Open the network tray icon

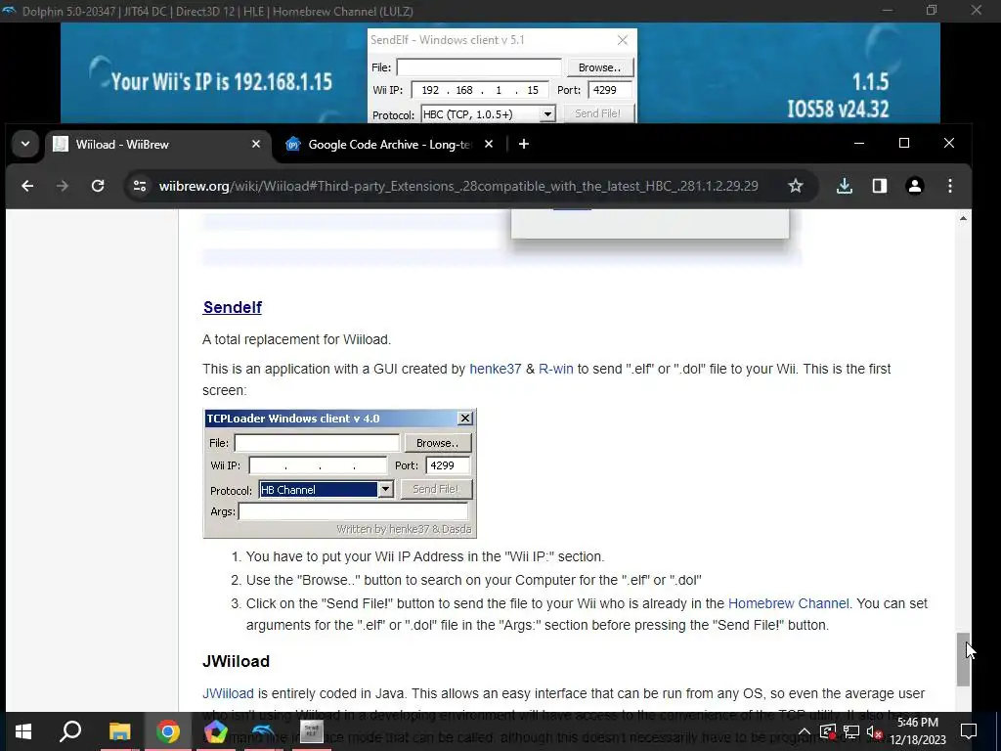pyautogui.click(x=851, y=731)
